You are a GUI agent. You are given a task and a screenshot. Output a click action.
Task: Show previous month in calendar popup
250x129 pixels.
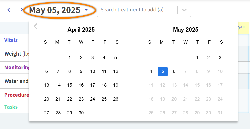[x=36, y=26]
